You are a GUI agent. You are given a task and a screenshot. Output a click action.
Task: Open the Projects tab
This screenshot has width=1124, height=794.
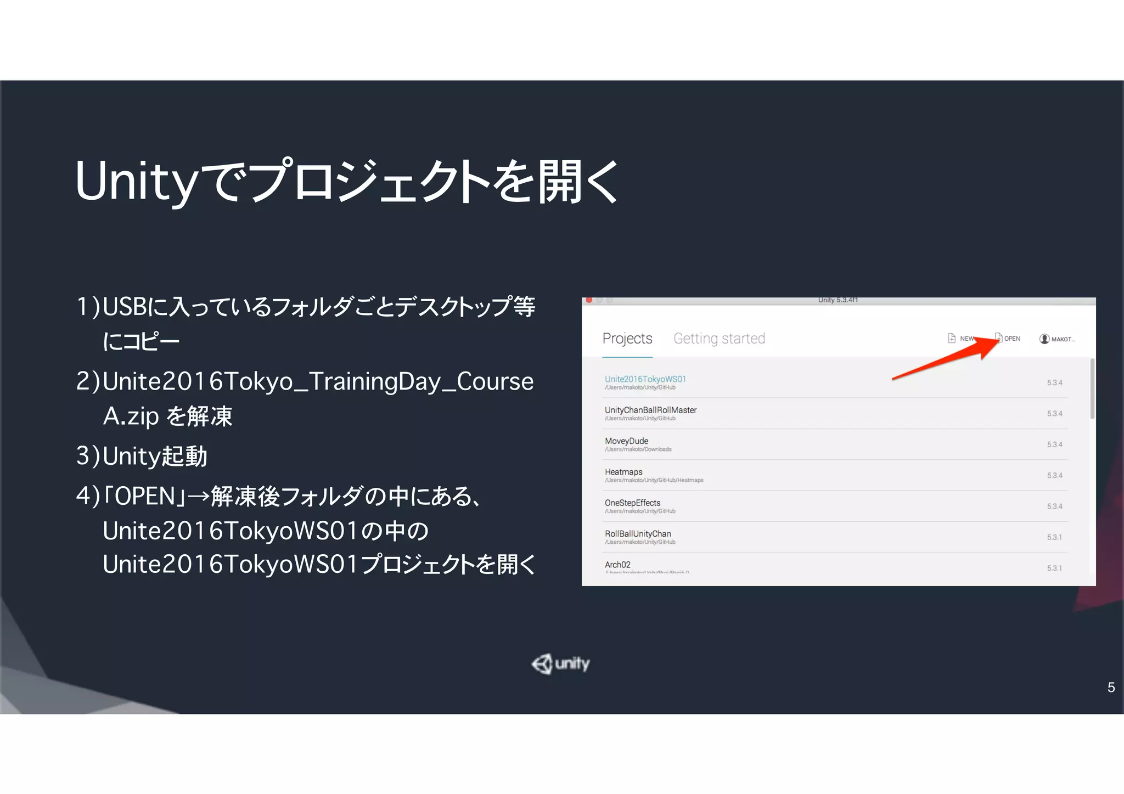pos(627,339)
